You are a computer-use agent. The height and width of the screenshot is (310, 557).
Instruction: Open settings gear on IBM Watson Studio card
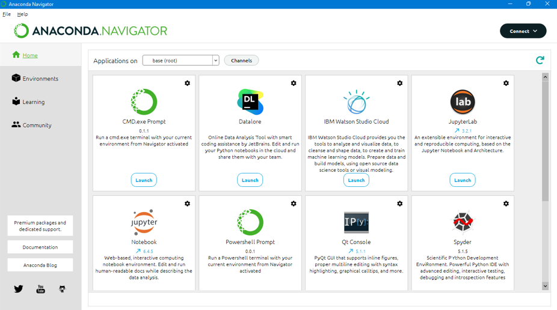tap(399, 83)
